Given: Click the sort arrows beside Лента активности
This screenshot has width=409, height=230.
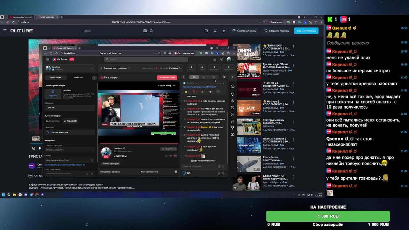Looking at the screenshot, I should tap(176, 172).
